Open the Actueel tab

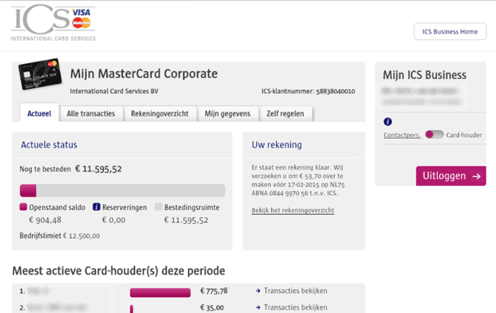(39, 114)
